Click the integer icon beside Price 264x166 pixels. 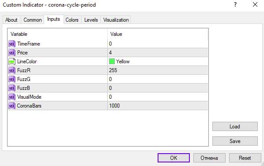[12, 53]
